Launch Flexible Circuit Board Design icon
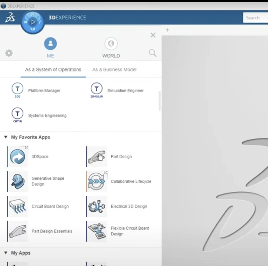 pyautogui.click(x=97, y=231)
